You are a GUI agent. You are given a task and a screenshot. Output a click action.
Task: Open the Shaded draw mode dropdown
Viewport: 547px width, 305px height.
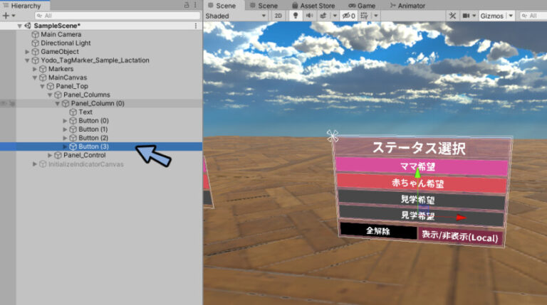[x=236, y=16]
